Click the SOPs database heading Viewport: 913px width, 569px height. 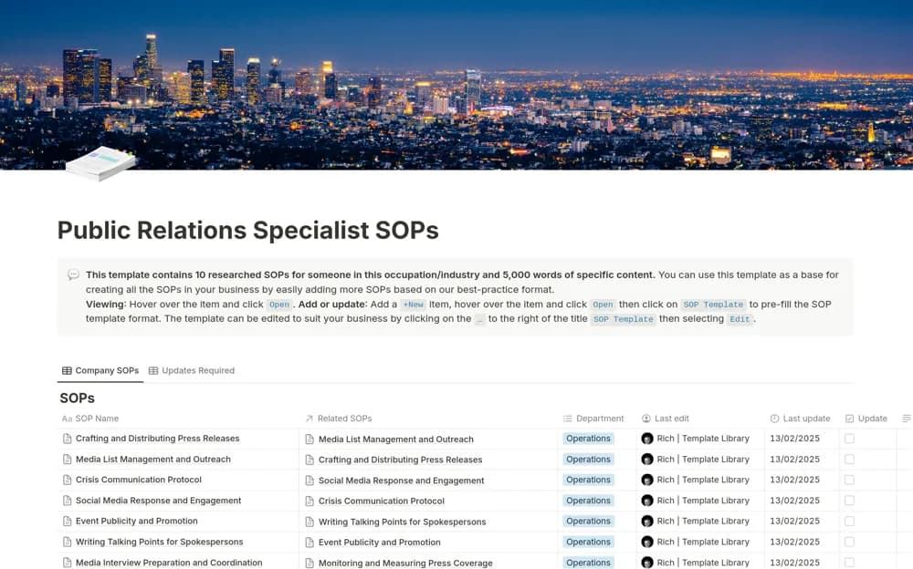[77, 398]
